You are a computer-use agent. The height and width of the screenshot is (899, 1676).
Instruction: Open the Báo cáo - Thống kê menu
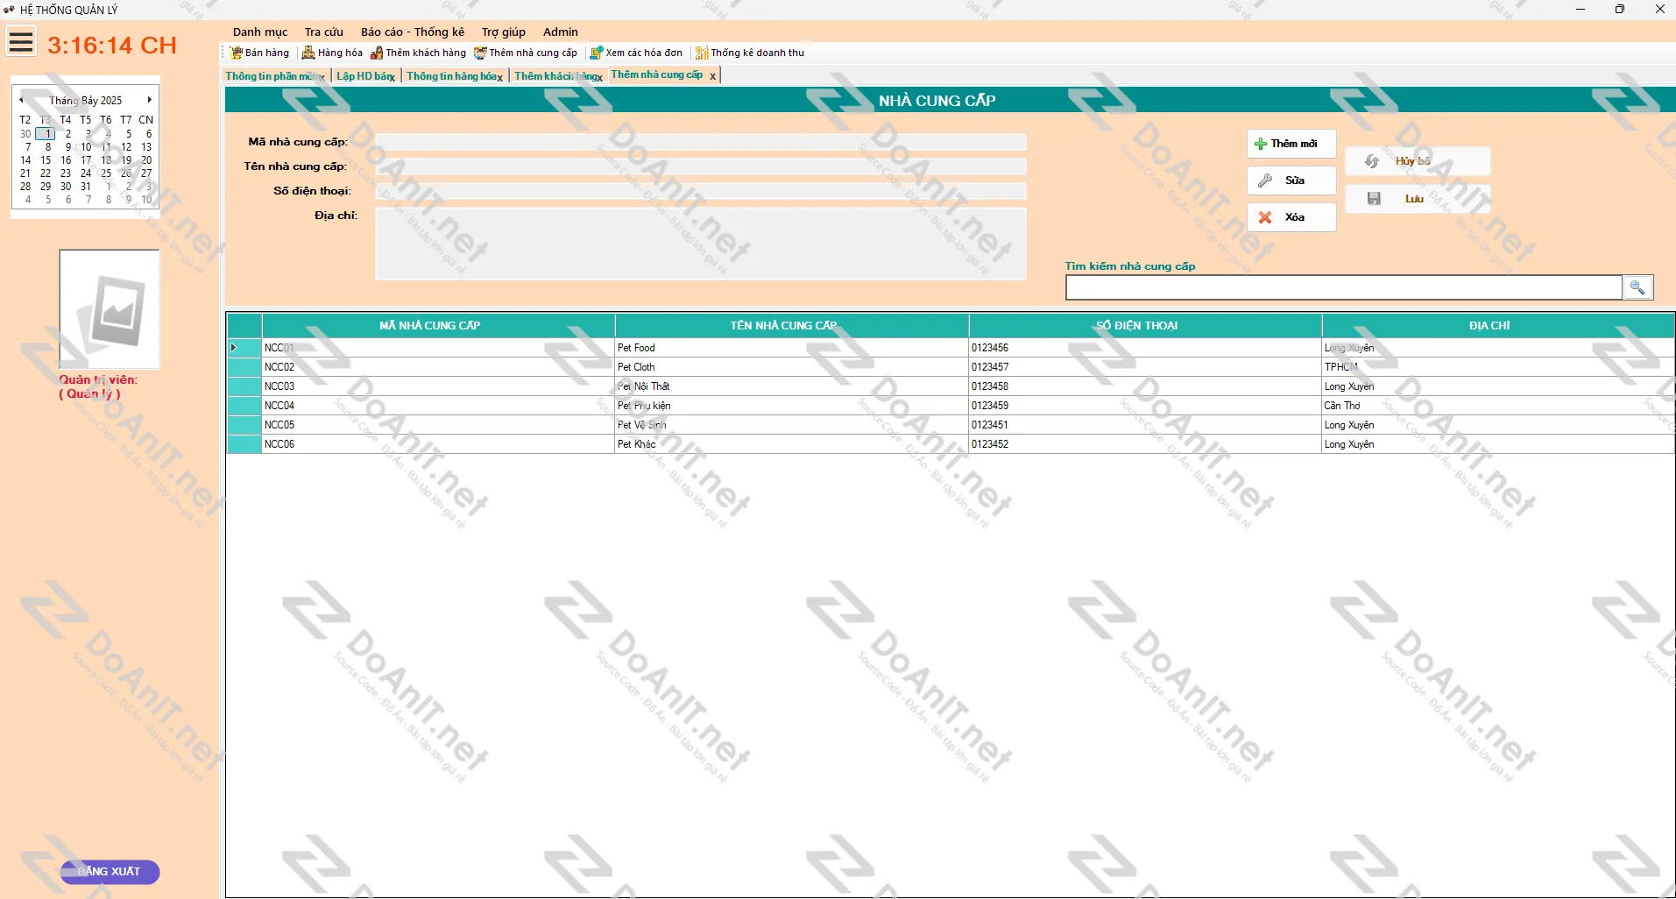tap(412, 32)
